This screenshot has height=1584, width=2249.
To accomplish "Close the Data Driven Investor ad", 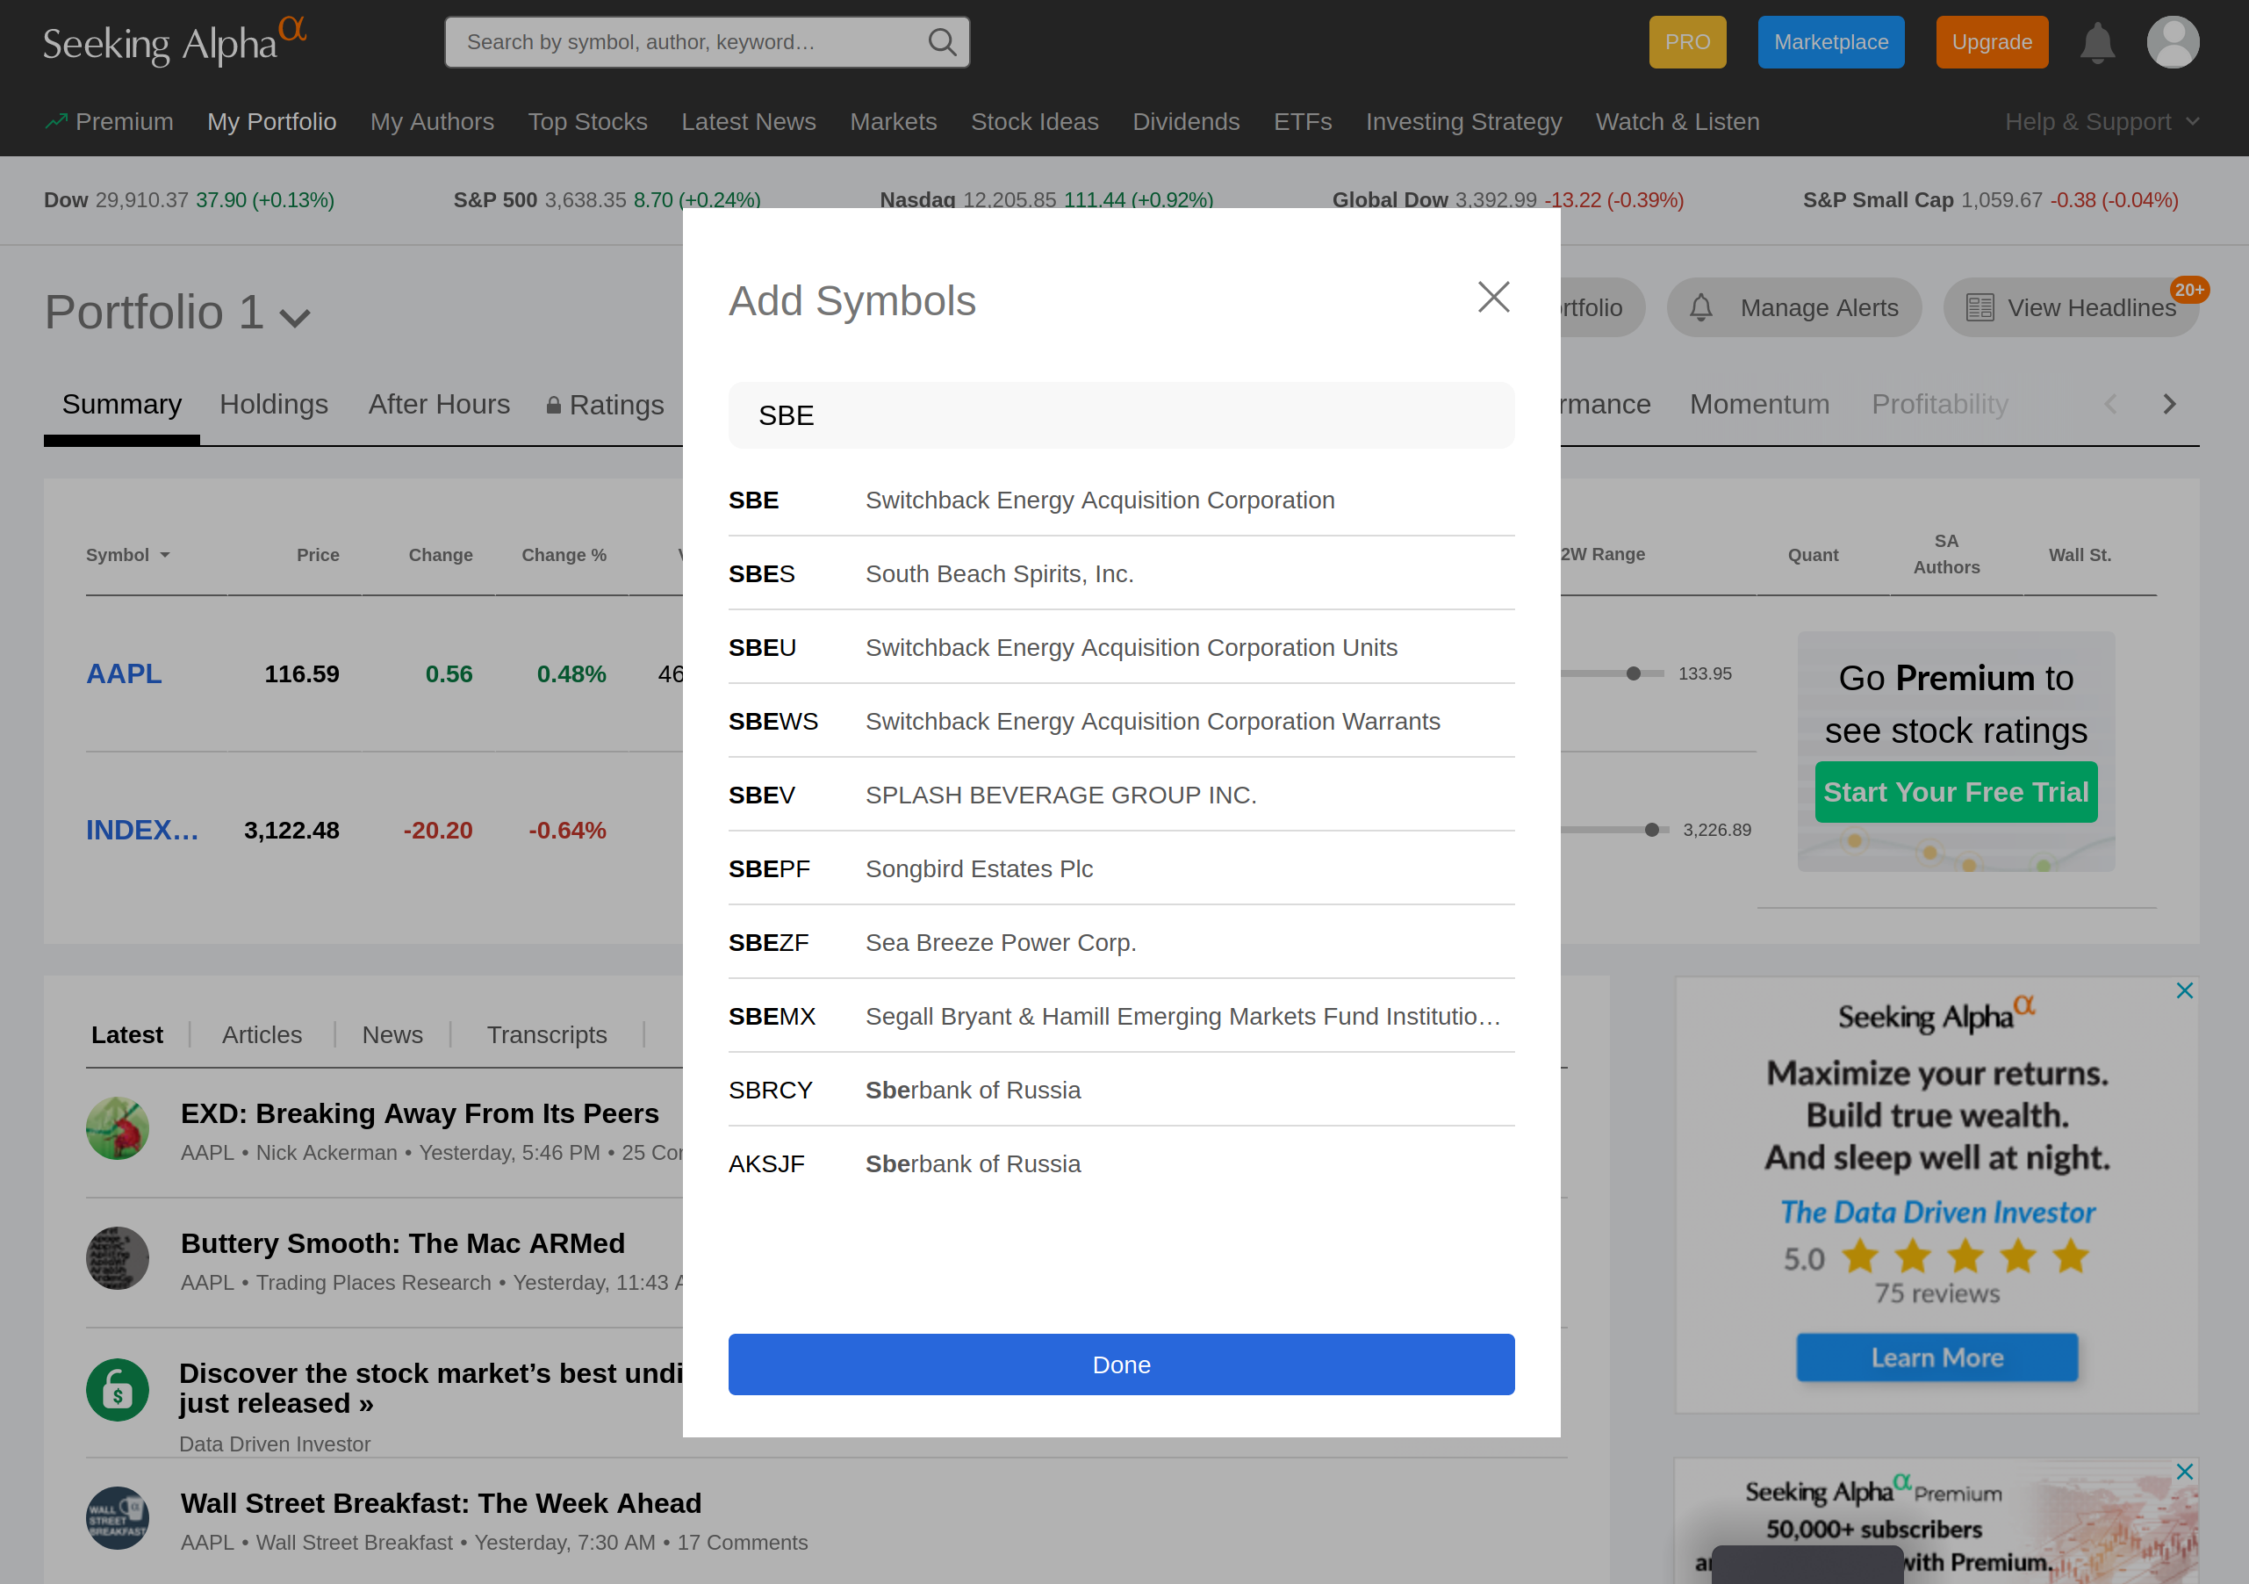I will pos(2184,990).
